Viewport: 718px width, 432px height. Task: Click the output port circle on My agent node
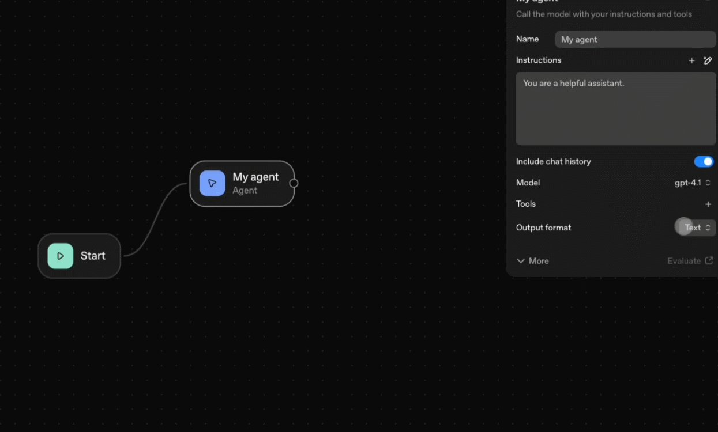[x=294, y=183]
